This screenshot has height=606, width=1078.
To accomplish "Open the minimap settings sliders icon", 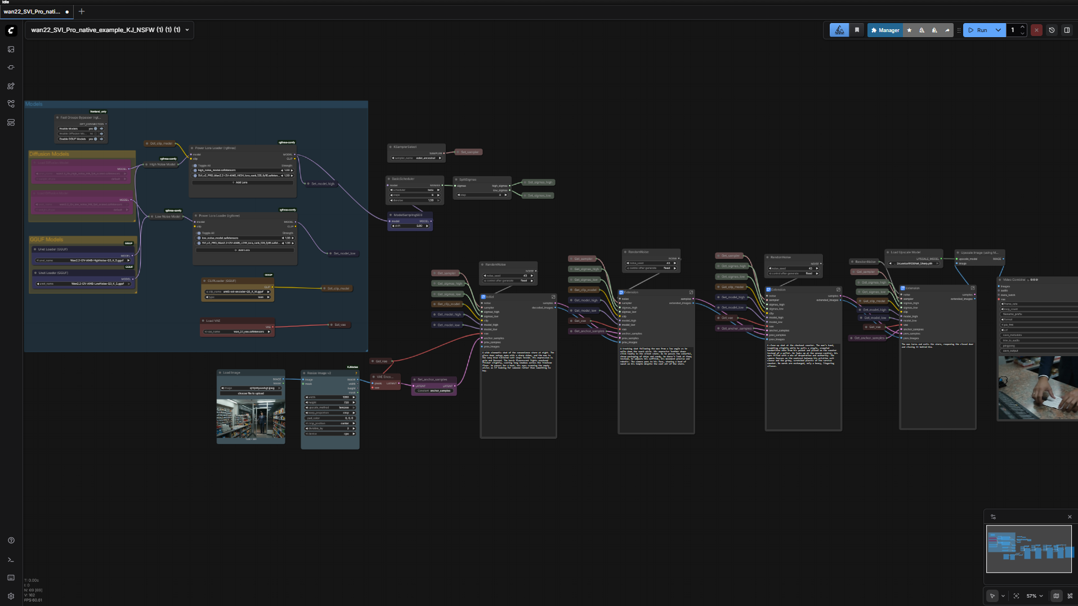I will pos(994,517).
